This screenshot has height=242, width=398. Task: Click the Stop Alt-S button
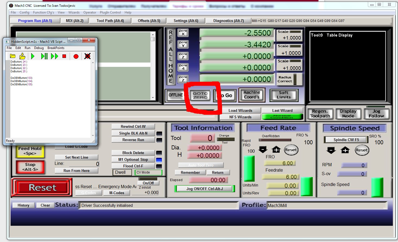pos(30,167)
